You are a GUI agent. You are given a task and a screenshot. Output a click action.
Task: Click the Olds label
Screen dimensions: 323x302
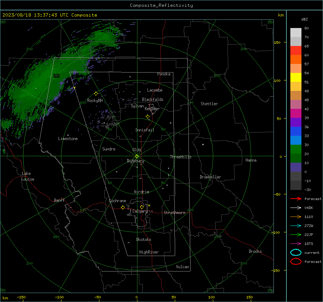[x=137, y=150]
